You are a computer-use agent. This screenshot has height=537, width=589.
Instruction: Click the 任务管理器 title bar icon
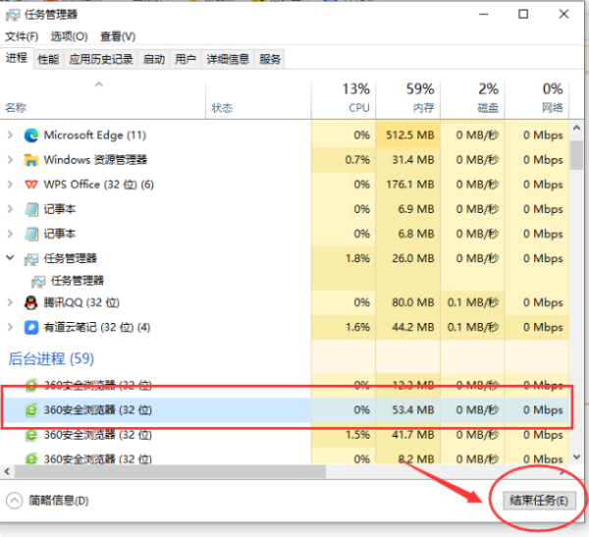tap(13, 15)
